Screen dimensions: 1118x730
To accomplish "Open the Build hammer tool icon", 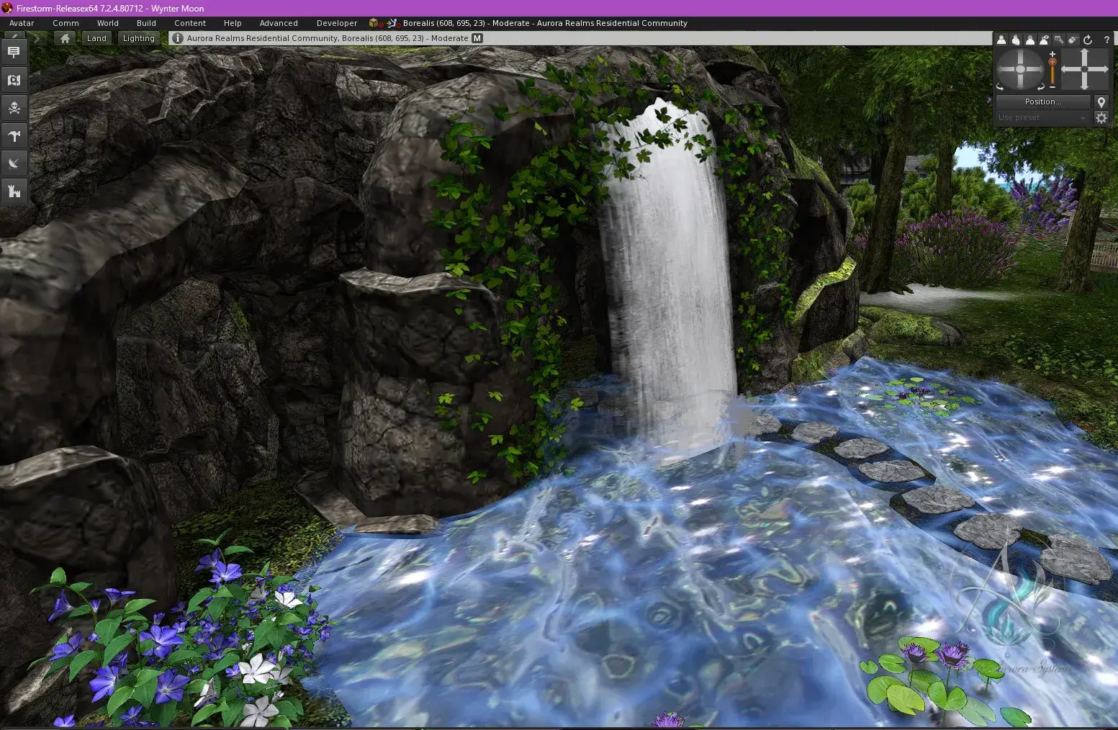I will point(14,135).
